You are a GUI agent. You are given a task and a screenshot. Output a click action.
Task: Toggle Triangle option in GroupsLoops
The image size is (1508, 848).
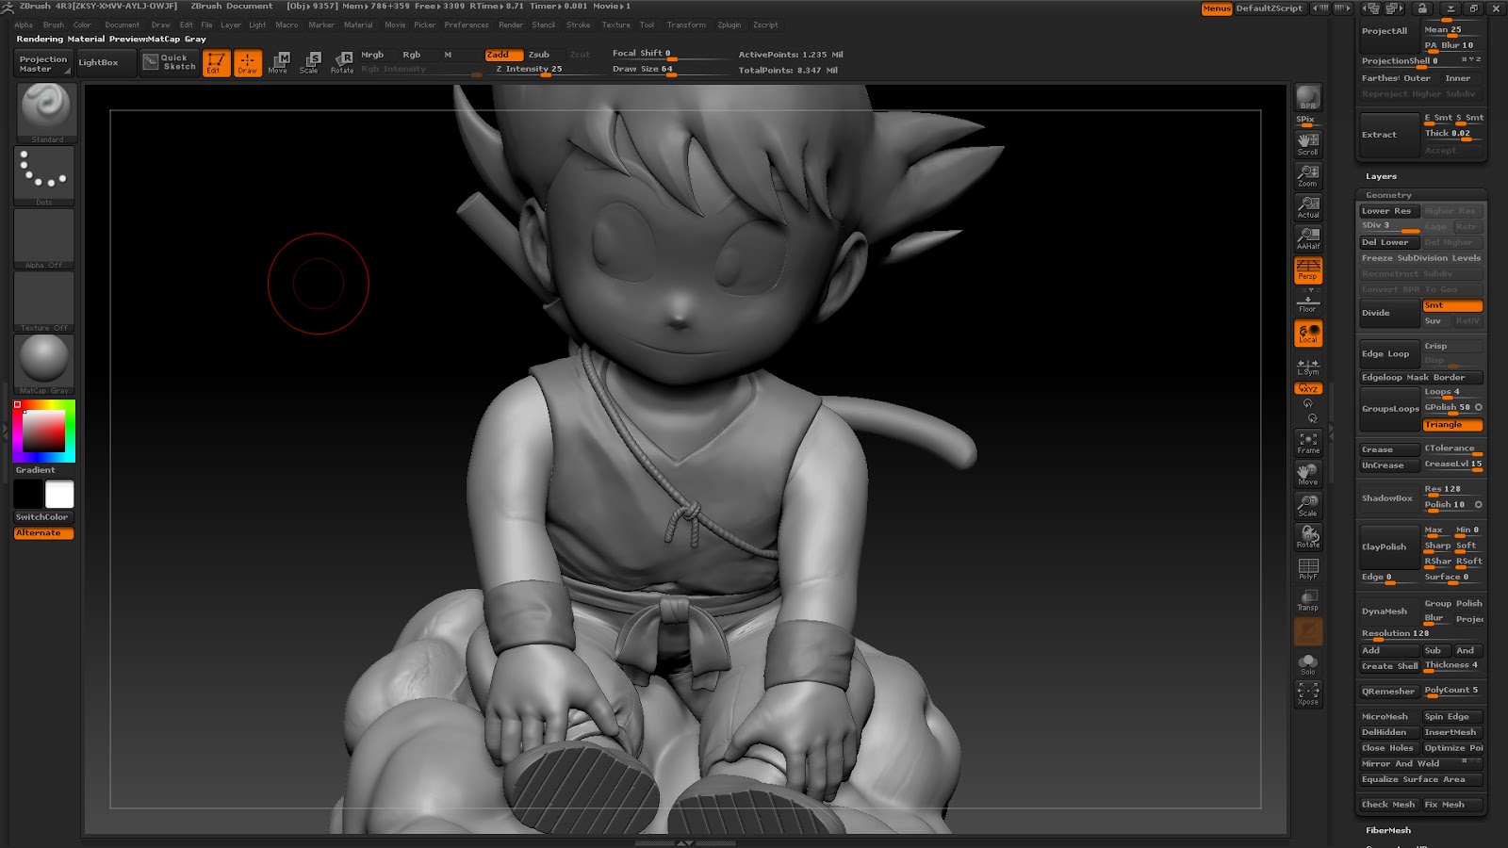(1452, 425)
